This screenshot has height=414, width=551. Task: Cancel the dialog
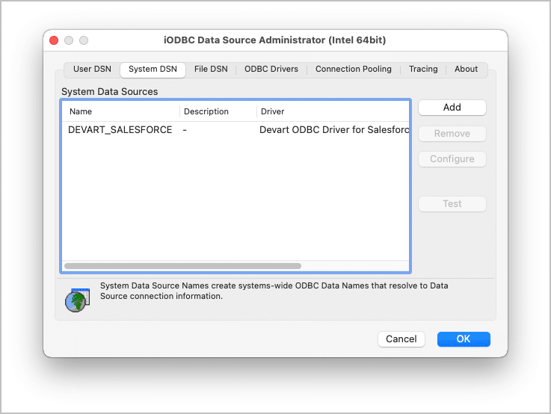pos(401,339)
